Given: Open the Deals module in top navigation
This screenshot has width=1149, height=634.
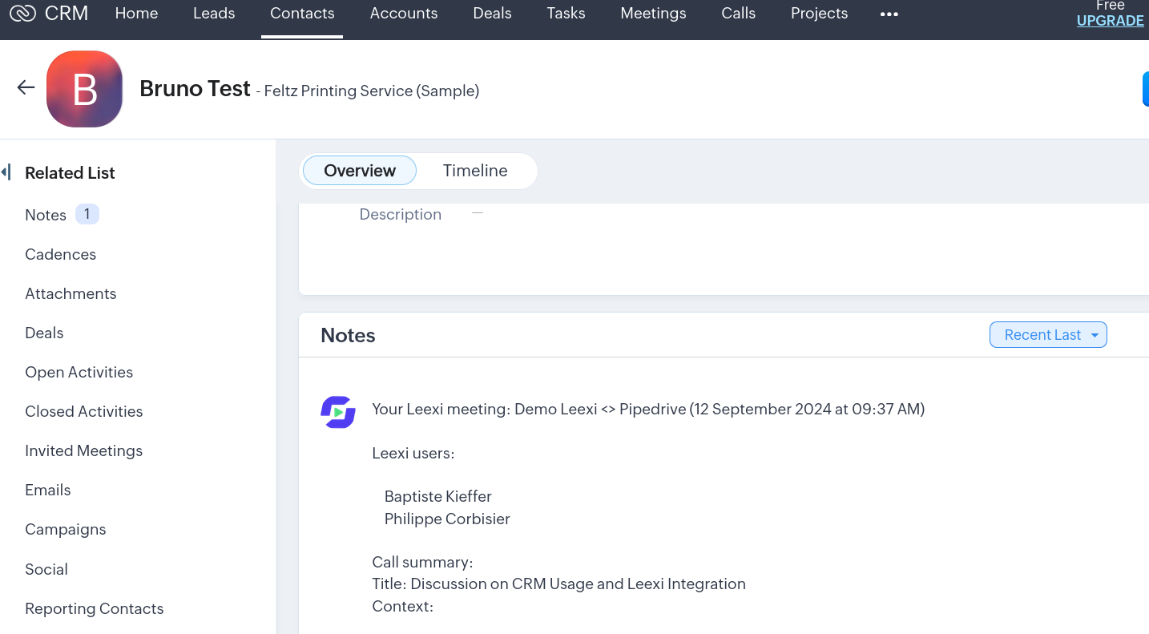Looking at the screenshot, I should (492, 14).
